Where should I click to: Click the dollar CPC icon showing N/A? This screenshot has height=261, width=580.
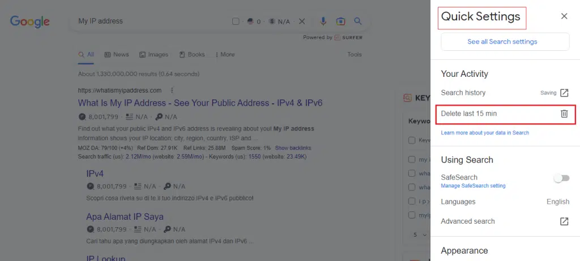(x=272, y=21)
